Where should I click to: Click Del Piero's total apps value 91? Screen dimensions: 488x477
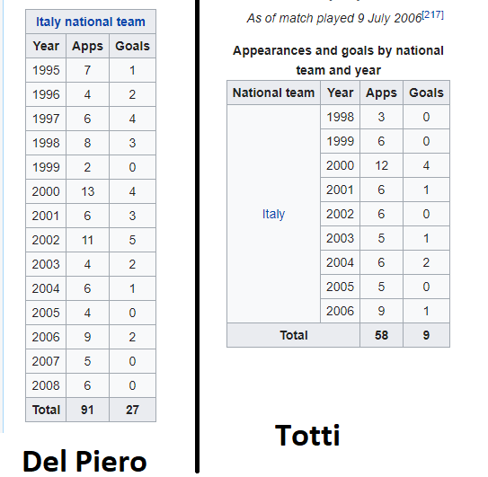[87, 410]
